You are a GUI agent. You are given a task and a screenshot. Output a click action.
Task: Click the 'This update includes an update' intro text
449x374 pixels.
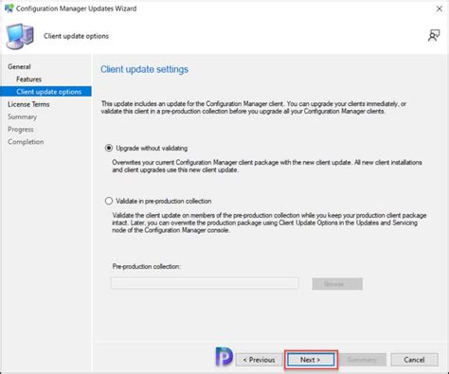[253, 107]
